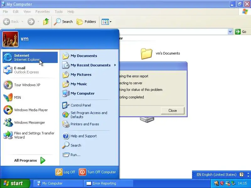
Task: Open My Pictures folder
Action: pyautogui.click(x=89, y=75)
